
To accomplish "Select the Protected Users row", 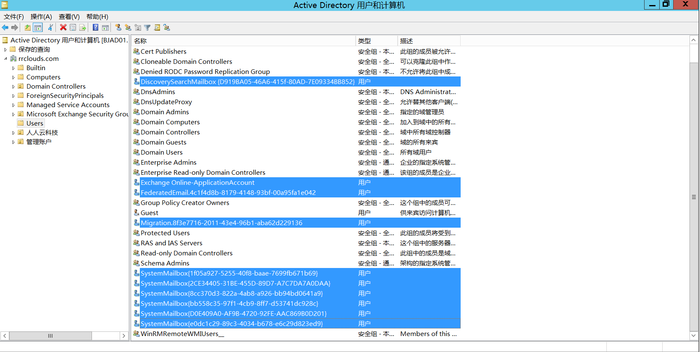I will [296, 233].
